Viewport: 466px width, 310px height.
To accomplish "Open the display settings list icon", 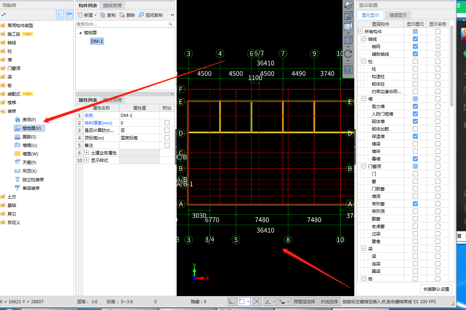I will [348, 70].
